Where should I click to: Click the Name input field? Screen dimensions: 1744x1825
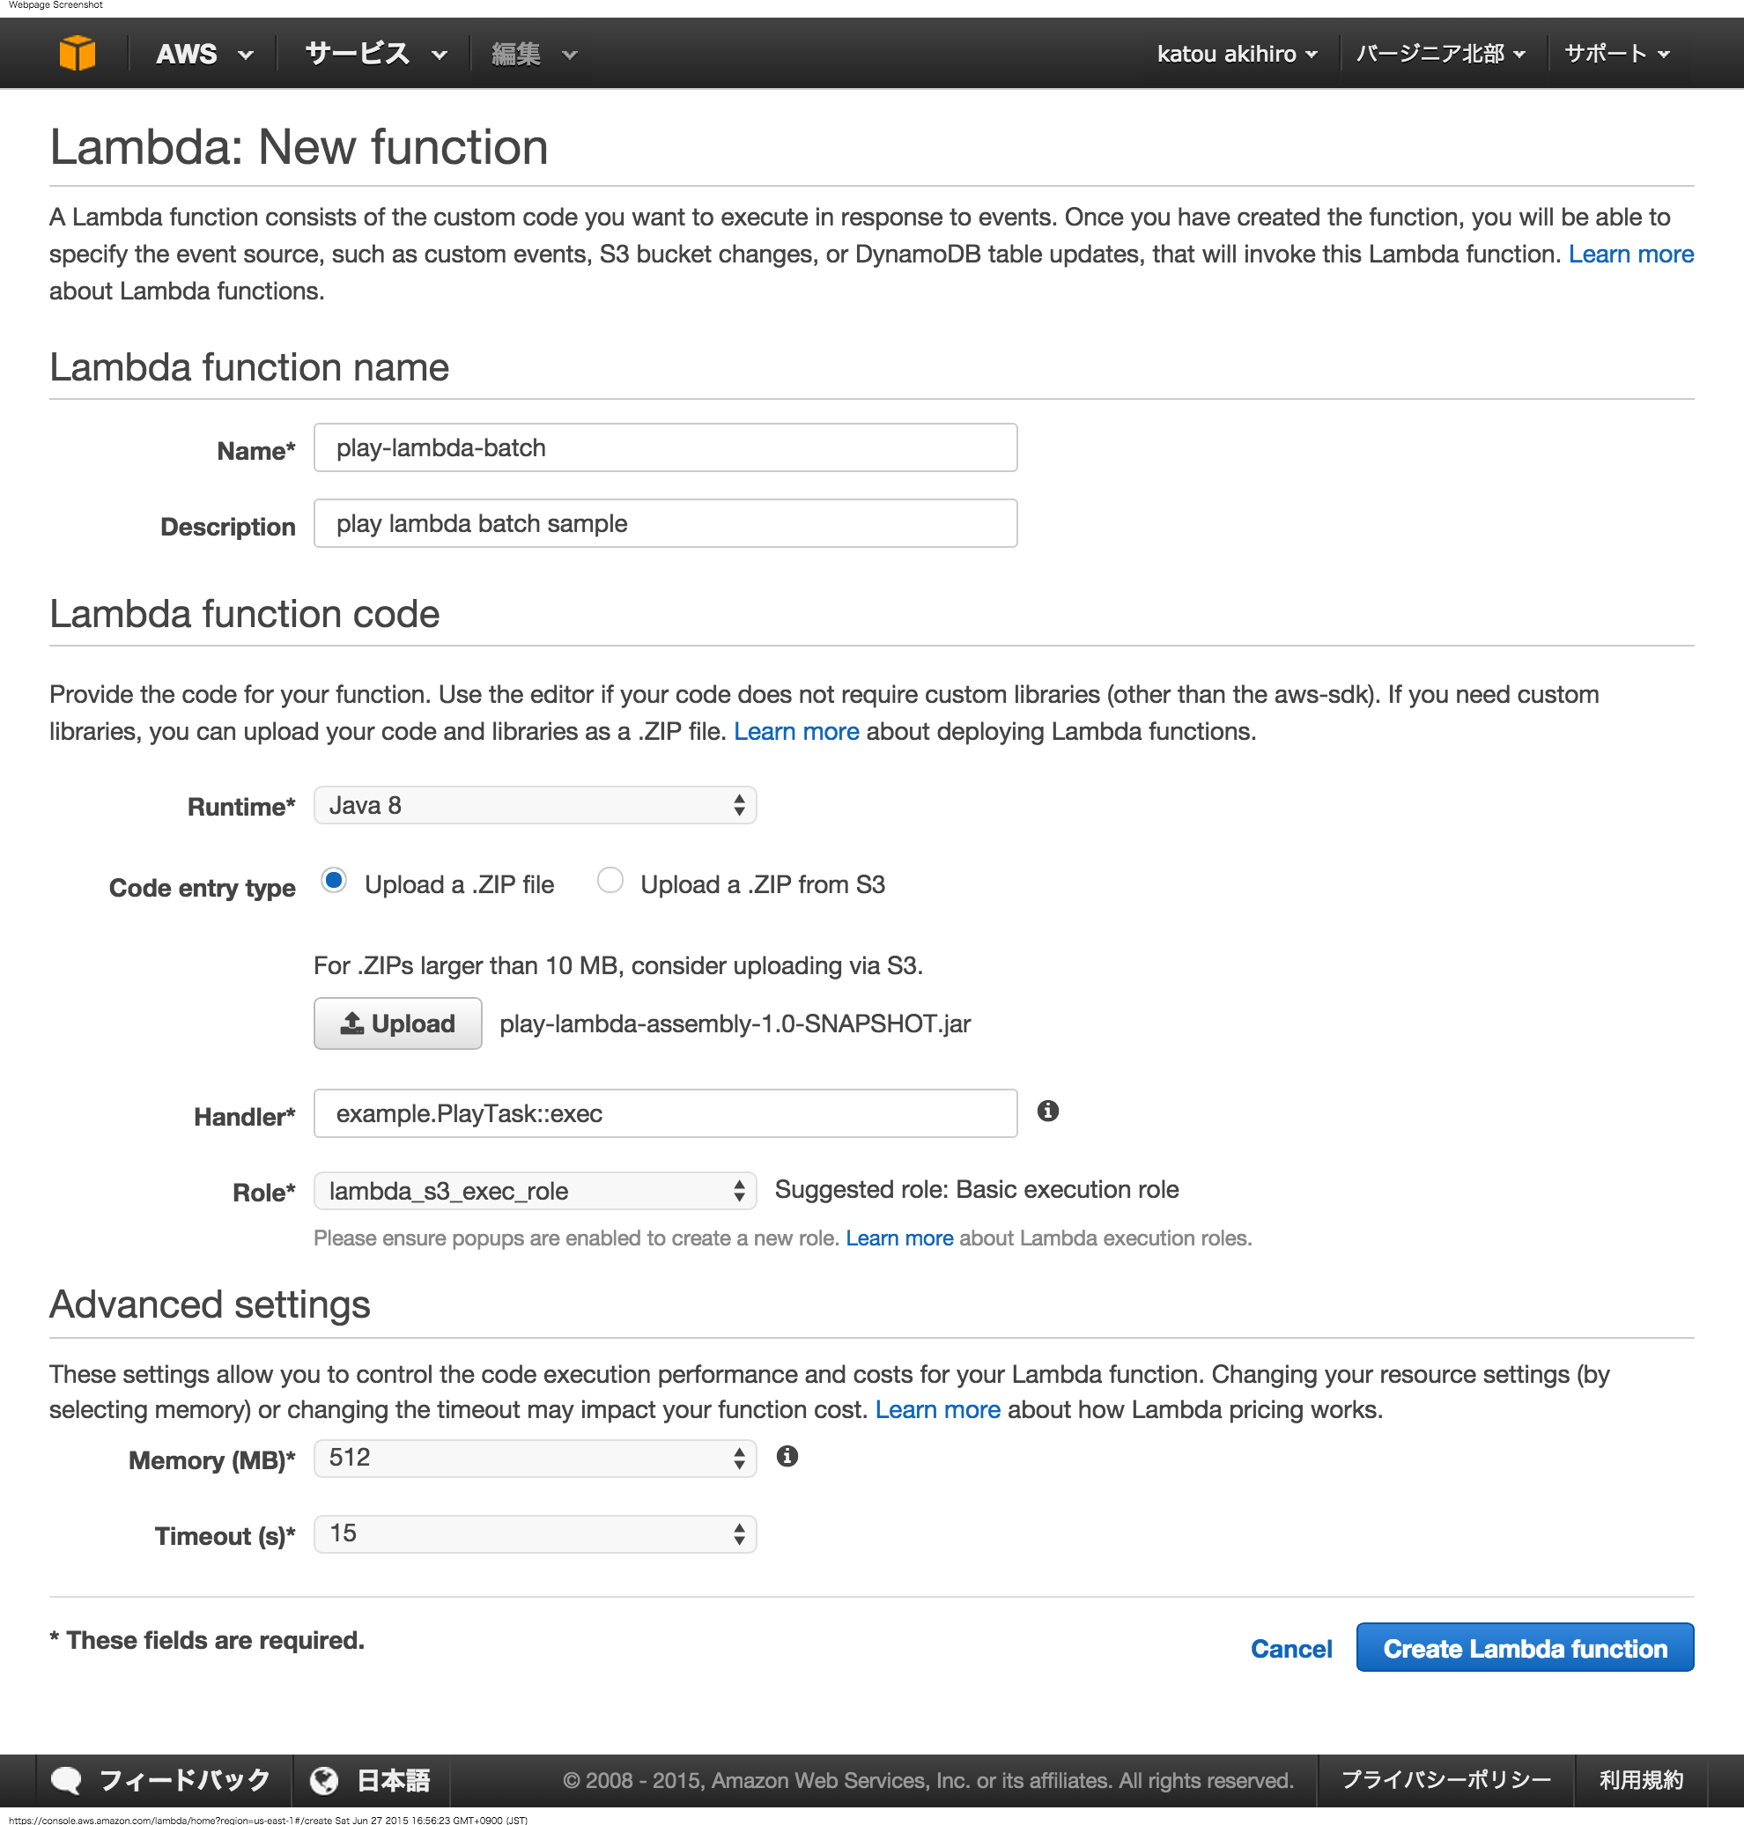coord(665,448)
